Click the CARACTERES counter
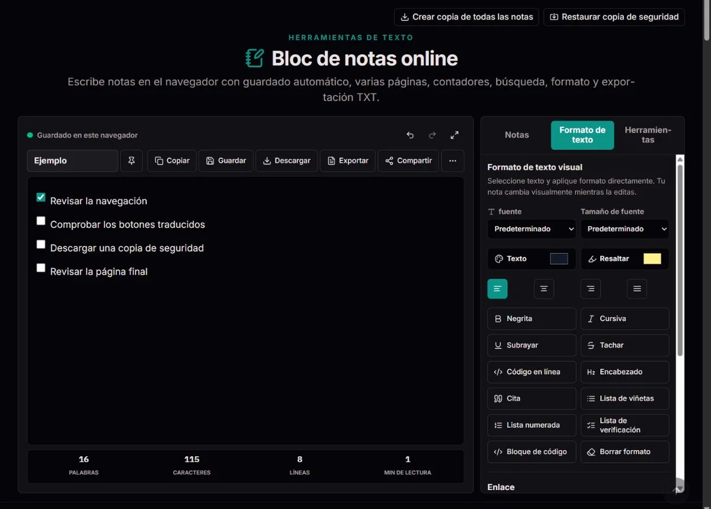 191,466
